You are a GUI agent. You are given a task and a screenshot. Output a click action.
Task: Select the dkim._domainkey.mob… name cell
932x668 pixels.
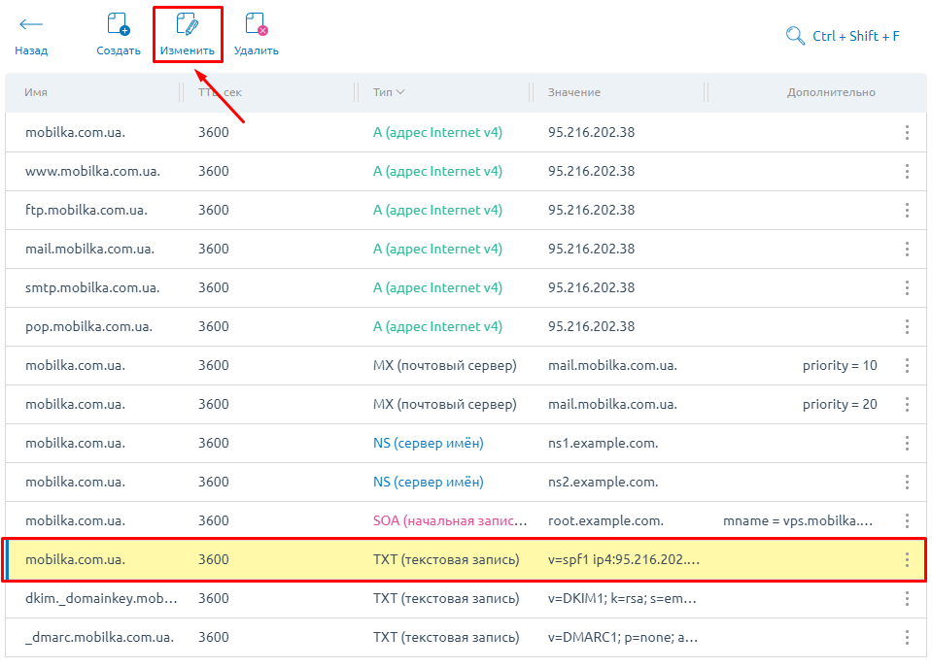pos(101,598)
